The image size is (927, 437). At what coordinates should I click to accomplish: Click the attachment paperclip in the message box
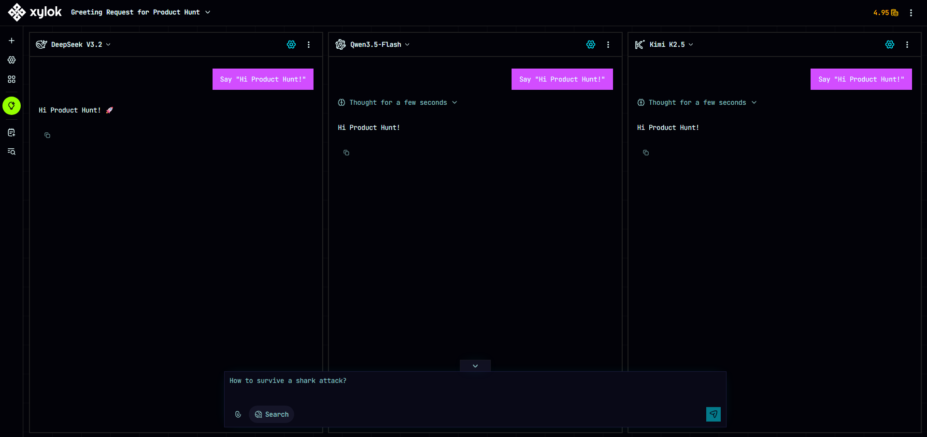point(238,414)
